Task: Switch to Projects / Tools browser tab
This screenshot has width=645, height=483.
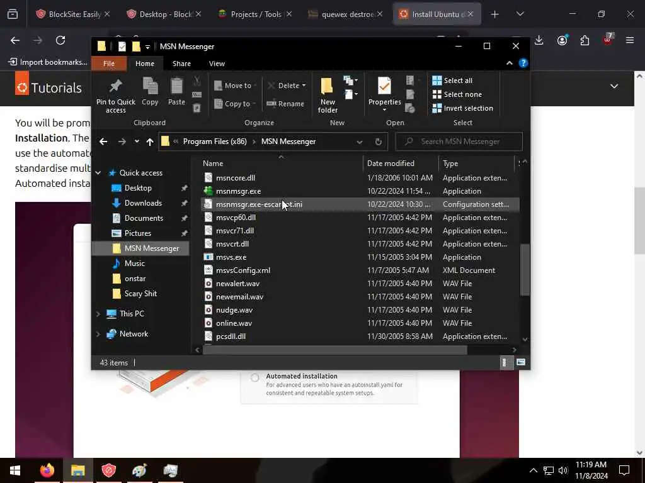Action: point(256,14)
